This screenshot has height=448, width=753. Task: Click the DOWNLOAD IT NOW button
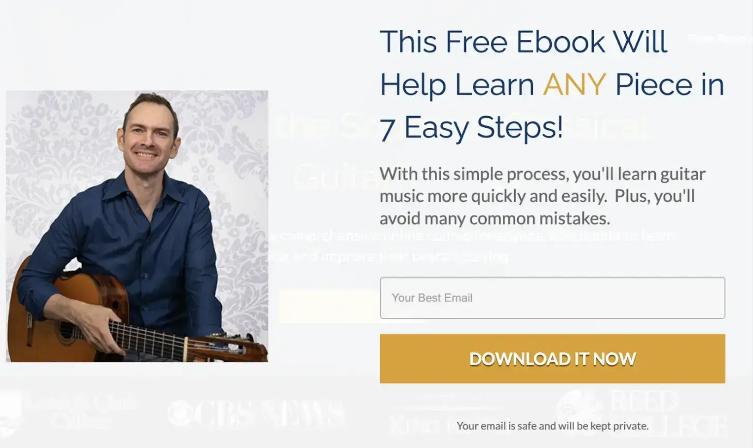[552, 359]
